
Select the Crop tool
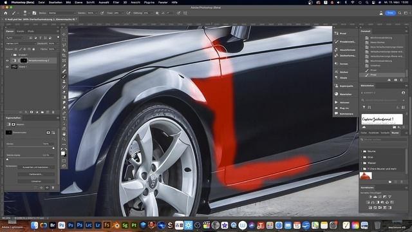tap(64, 55)
